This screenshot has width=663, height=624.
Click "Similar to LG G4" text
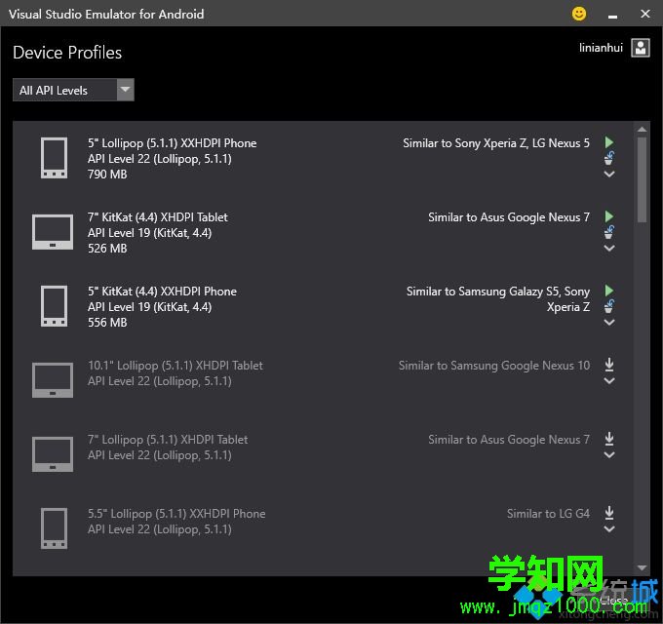point(548,513)
